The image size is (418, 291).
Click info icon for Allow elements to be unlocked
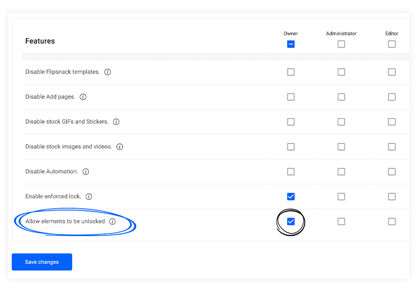pos(112,221)
